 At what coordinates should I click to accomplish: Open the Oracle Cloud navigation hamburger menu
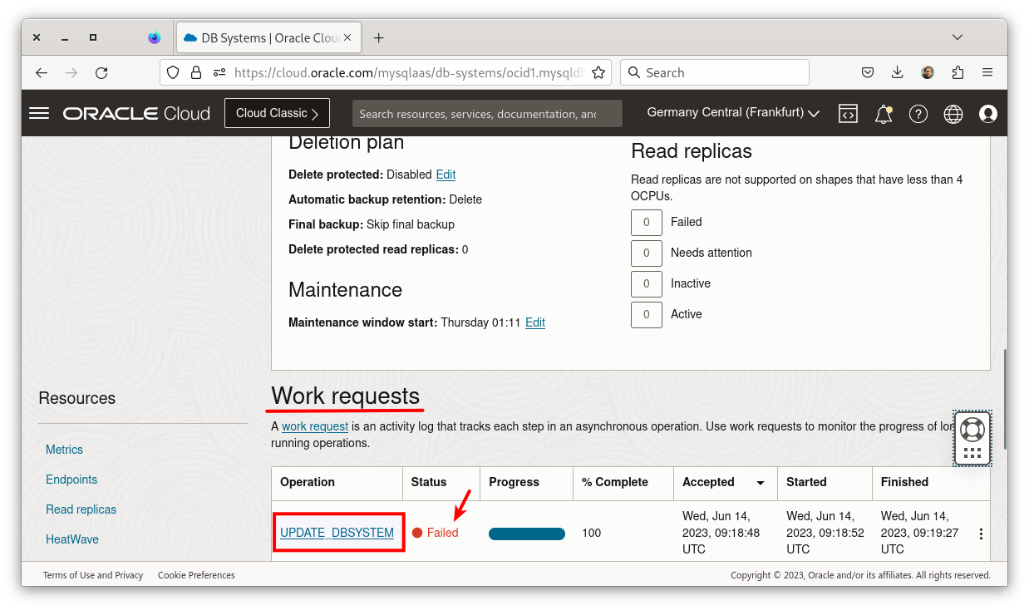pos(38,113)
